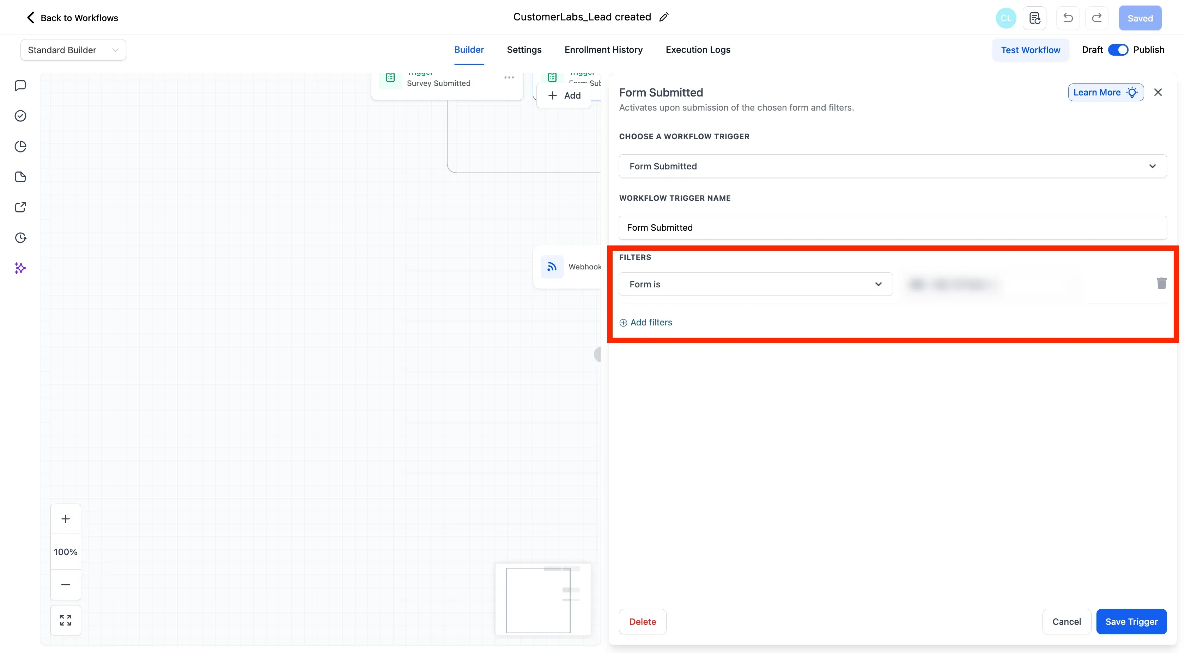Click the 100% zoom level indicator
Image resolution: width=1185 pixels, height=653 pixels.
coord(66,552)
